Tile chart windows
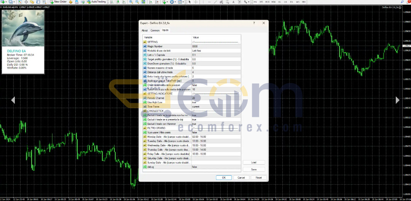The image size is (411, 201). tap(143, 2)
